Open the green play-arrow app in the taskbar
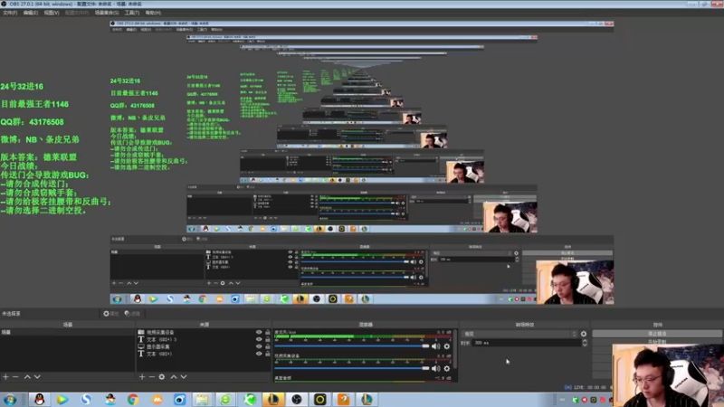The image size is (724, 407). coord(62,399)
